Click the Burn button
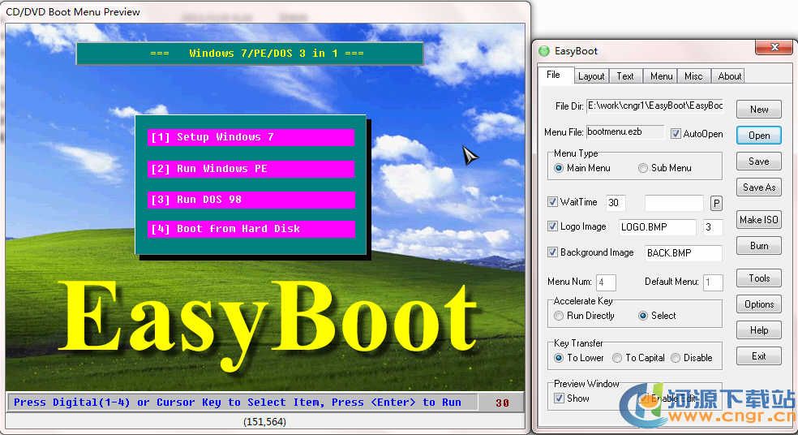This screenshot has height=435, width=798. point(759,246)
